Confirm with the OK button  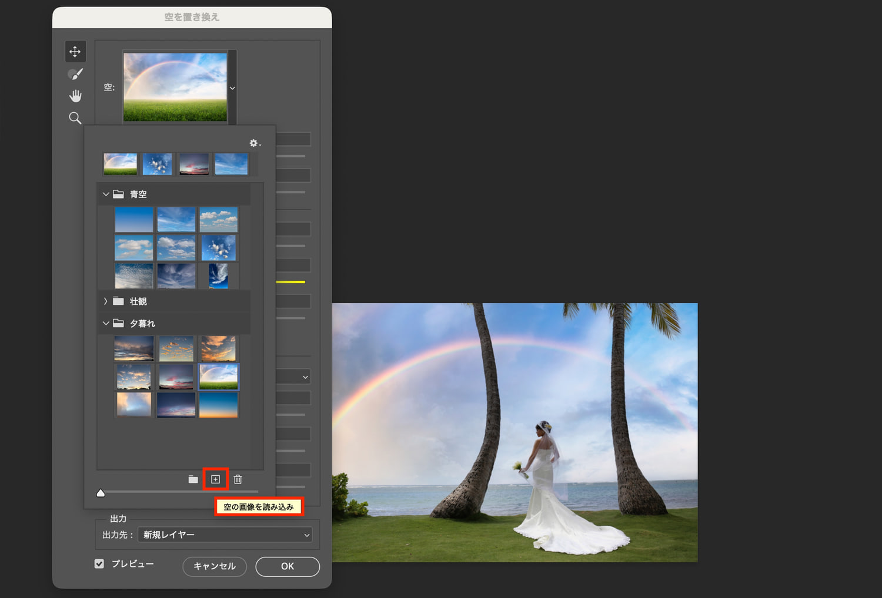288,566
